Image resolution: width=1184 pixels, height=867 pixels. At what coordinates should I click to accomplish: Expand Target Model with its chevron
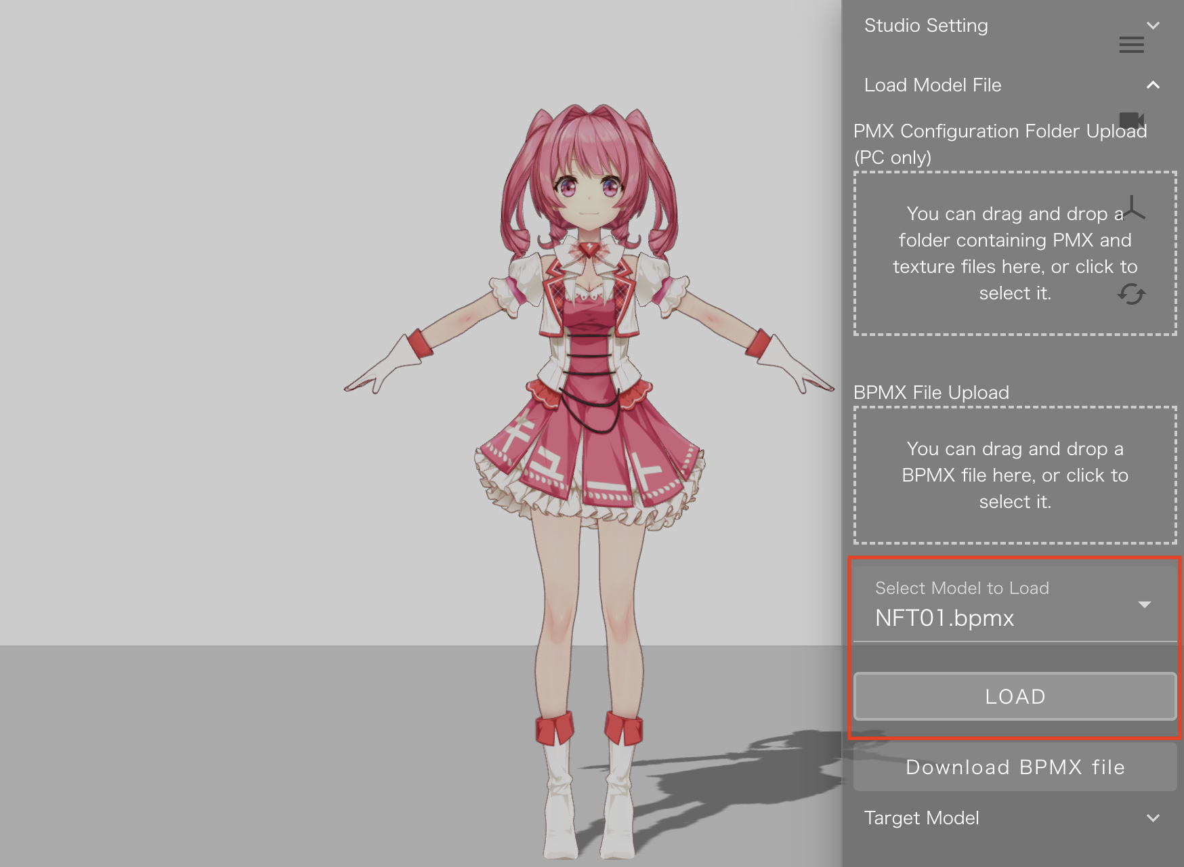[1153, 818]
